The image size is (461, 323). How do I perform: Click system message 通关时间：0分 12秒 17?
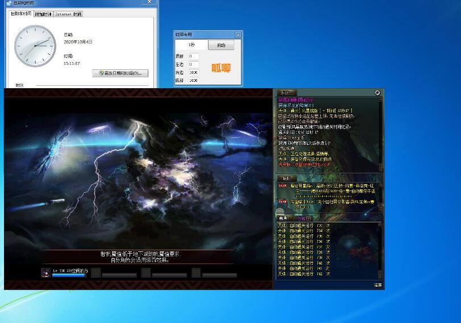[298, 132]
